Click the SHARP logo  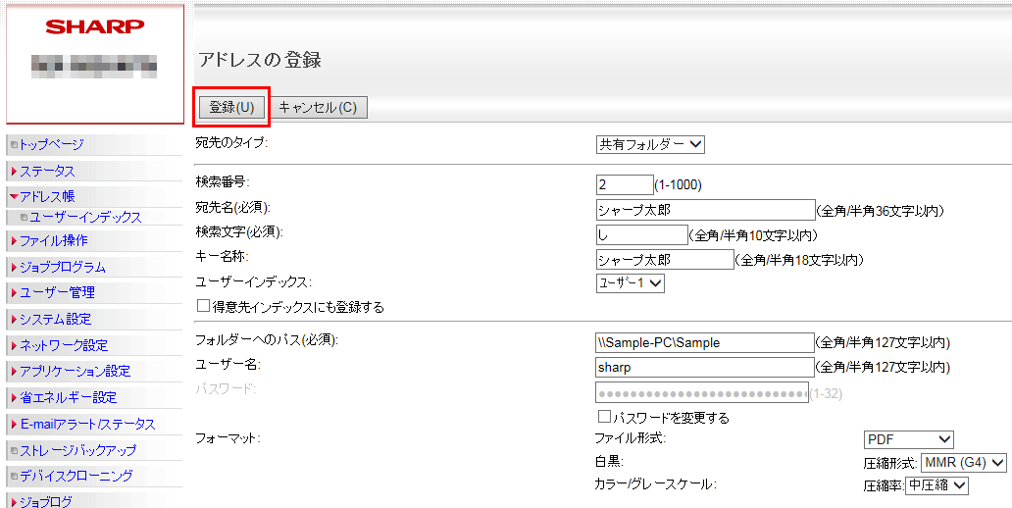point(94,26)
